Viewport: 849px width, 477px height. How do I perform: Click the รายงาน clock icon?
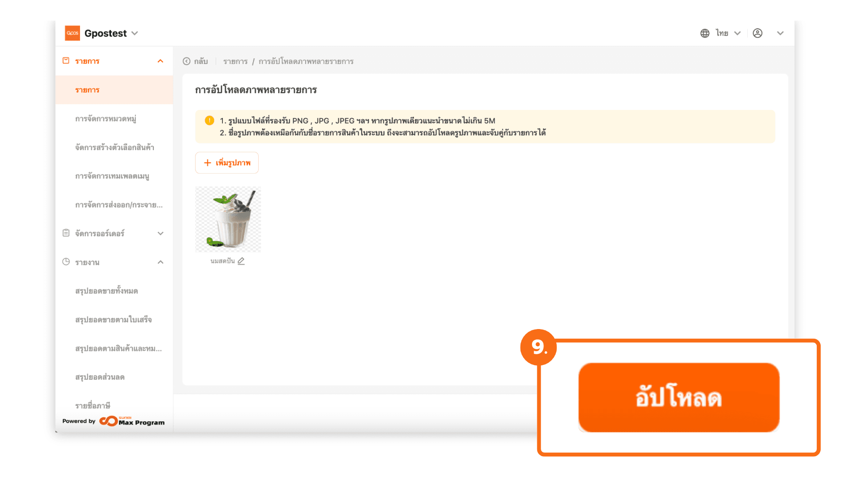[x=66, y=261]
